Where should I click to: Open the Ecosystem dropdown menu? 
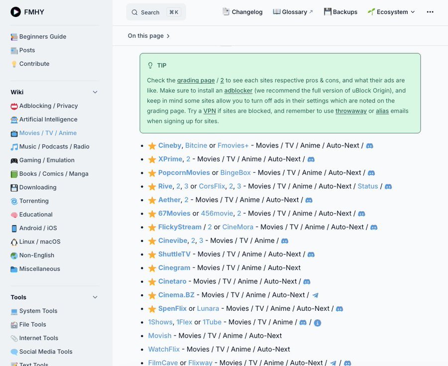click(391, 12)
